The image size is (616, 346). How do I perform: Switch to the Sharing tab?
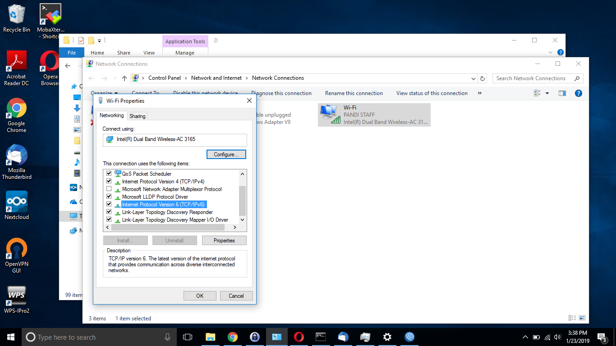137,116
